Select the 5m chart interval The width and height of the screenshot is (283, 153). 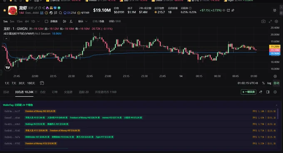[x=12, y=22]
